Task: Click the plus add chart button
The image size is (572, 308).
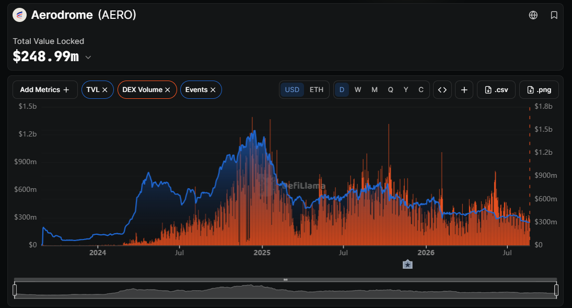Action: coord(464,89)
